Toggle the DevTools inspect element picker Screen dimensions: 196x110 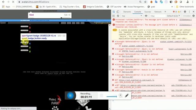[114, 12]
